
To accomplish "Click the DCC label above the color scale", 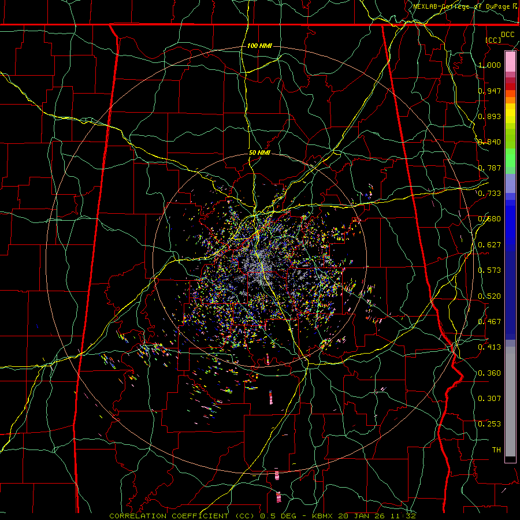I will pos(507,35).
